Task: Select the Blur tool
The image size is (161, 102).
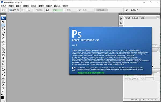Action: (x=3, y=61)
